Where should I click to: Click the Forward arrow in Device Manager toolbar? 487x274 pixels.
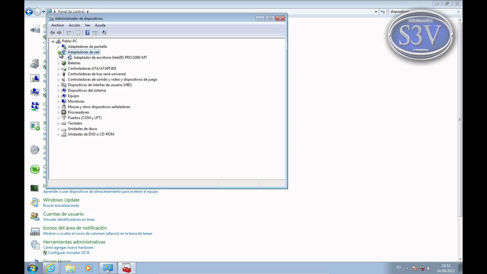click(59, 33)
